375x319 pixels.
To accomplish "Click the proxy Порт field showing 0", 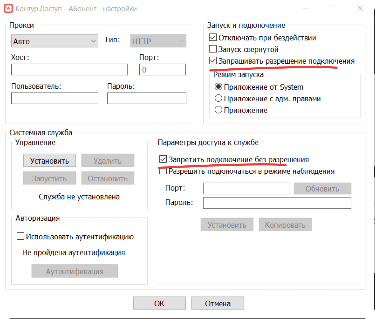I will [162, 69].
